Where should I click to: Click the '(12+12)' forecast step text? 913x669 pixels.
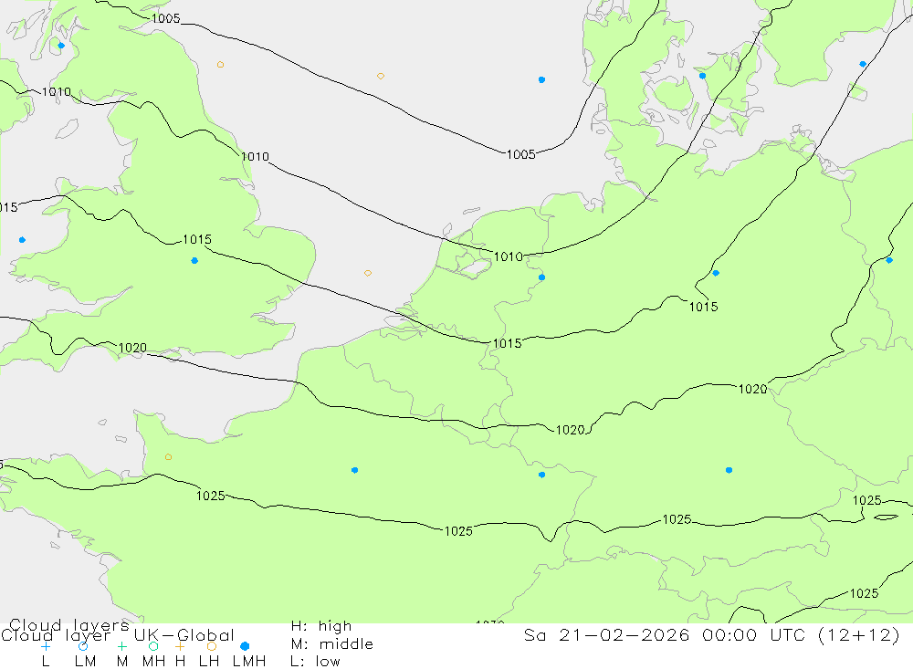(859, 635)
